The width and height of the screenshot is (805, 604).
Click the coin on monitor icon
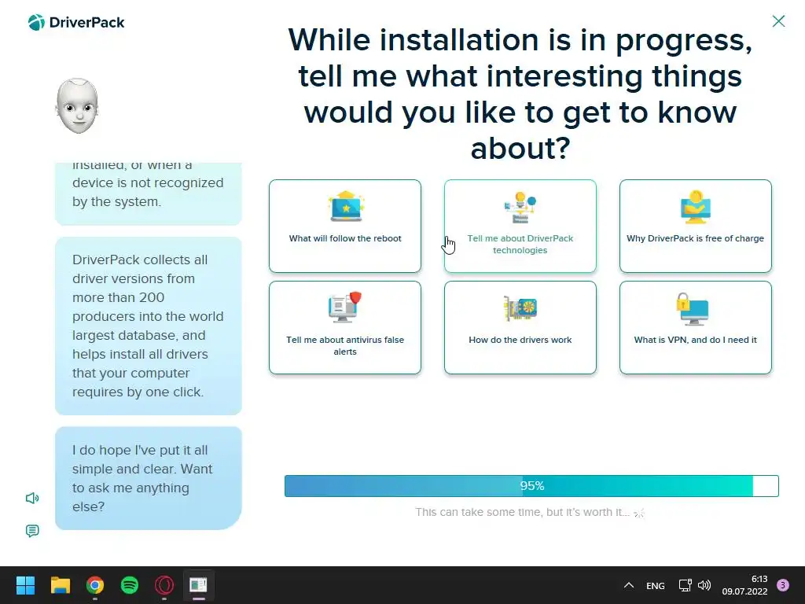(x=696, y=207)
